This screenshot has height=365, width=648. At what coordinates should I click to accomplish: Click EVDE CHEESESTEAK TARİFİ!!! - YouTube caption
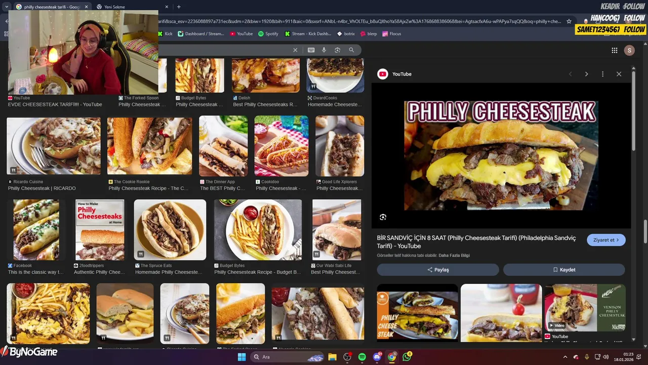[55, 104]
